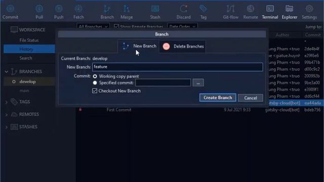Screen dimensions: 324x182
Task: Click the Pull toolbar icon
Action: click(x=39, y=9)
